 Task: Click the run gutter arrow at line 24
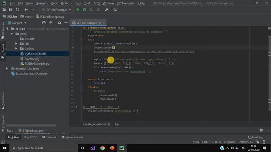pyautogui.click(x=76, y=107)
